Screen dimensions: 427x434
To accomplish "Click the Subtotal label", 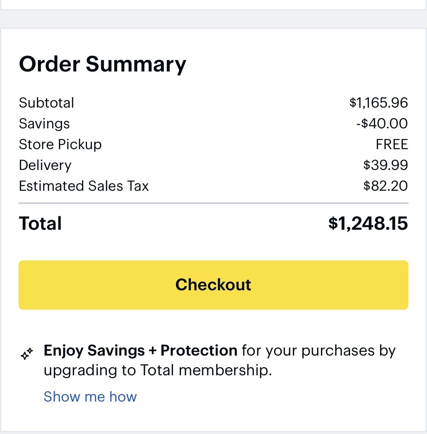I will tap(46, 103).
